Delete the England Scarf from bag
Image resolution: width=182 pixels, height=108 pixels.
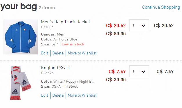pyautogui.click(x=58, y=95)
